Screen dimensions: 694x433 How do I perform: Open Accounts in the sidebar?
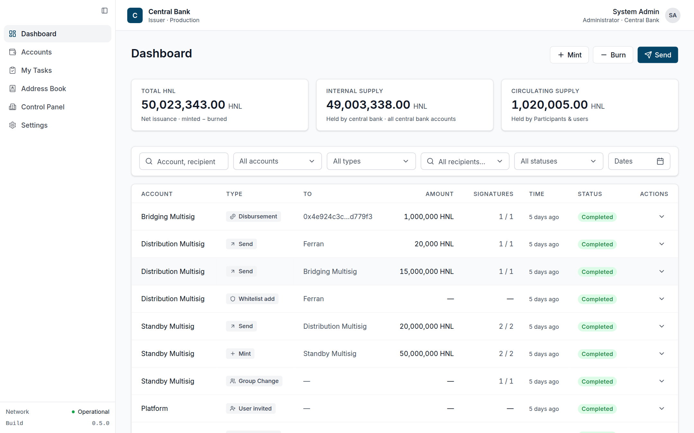(58, 52)
